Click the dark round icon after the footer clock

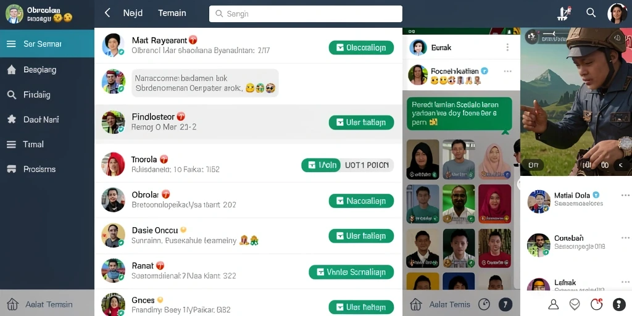(505, 304)
